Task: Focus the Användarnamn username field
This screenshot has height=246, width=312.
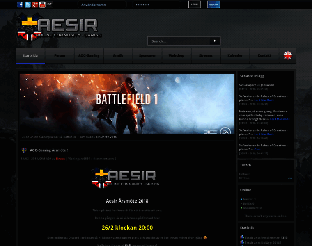Action: click(x=102, y=5)
